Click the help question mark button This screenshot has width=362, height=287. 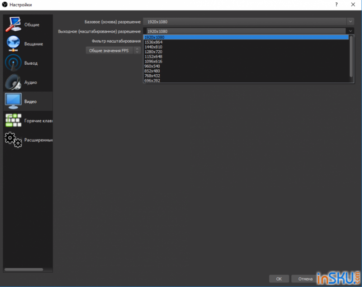pyautogui.click(x=336, y=5)
